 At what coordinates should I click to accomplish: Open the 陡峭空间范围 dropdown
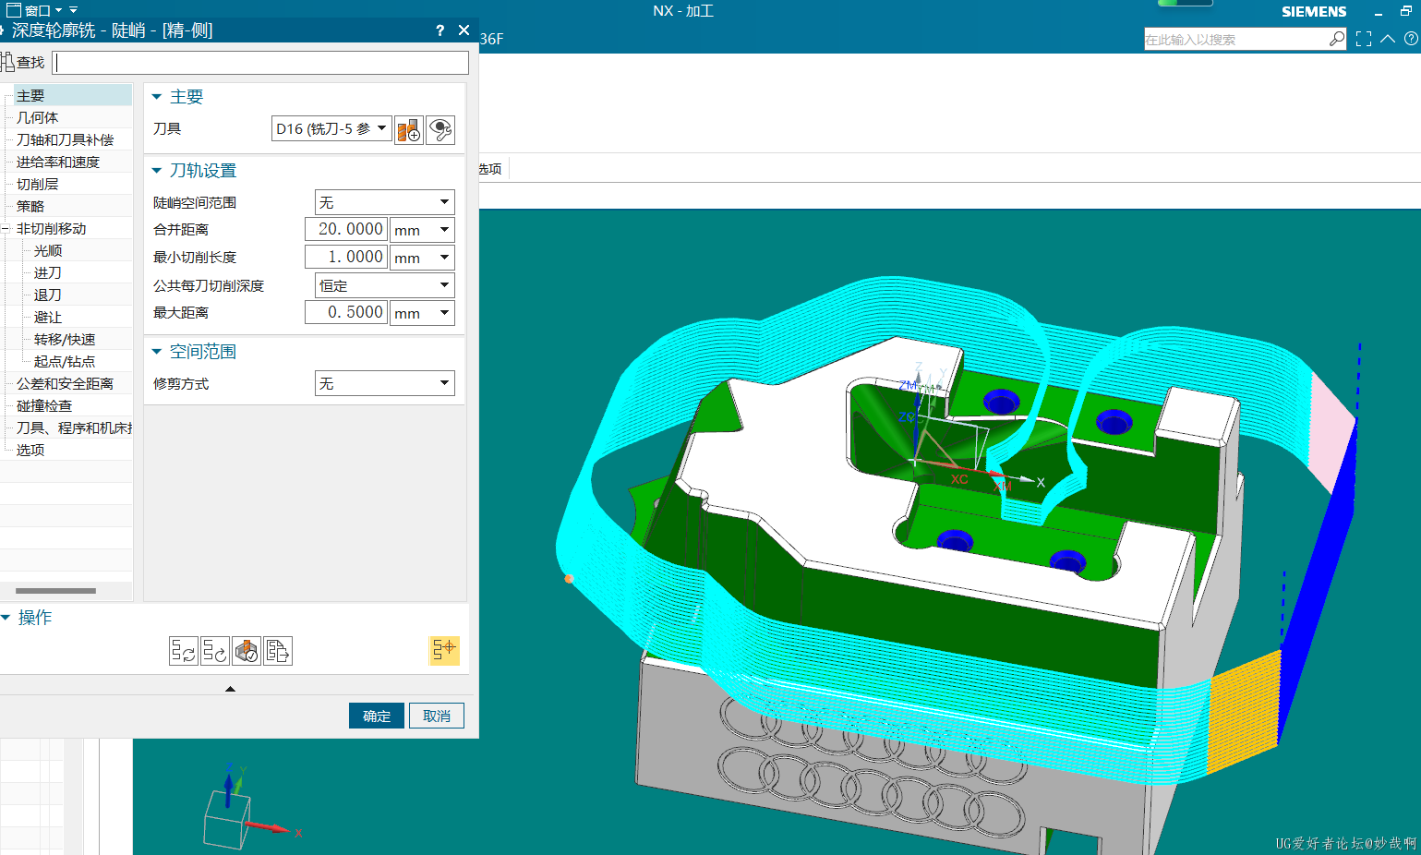444,202
